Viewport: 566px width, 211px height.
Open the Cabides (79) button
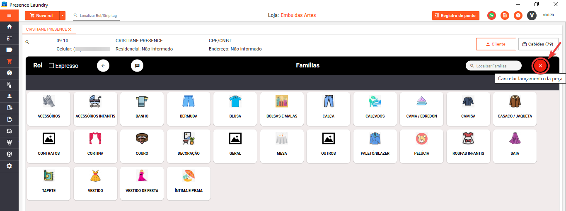tap(538, 44)
